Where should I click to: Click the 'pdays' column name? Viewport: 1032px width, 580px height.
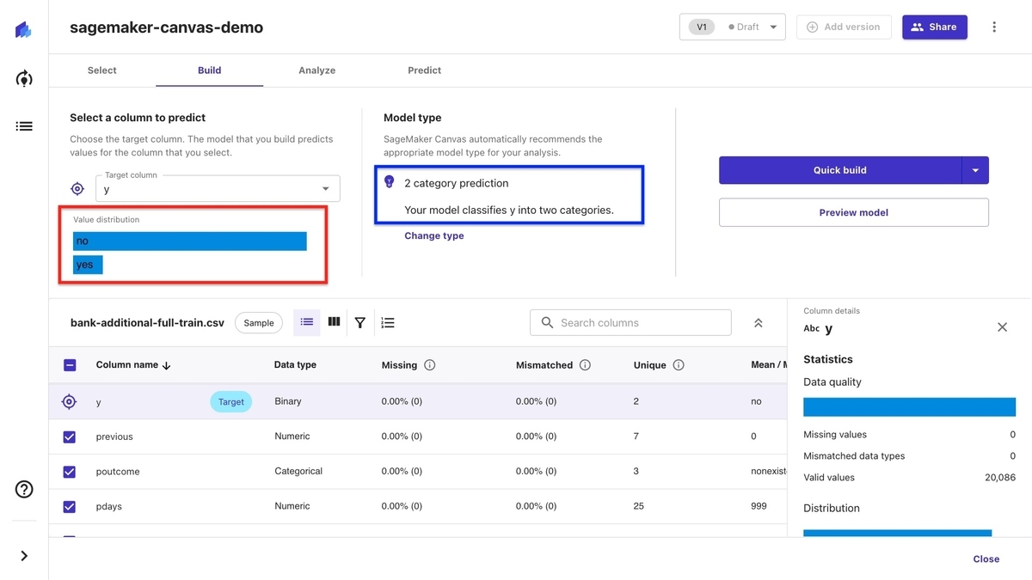(109, 506)
